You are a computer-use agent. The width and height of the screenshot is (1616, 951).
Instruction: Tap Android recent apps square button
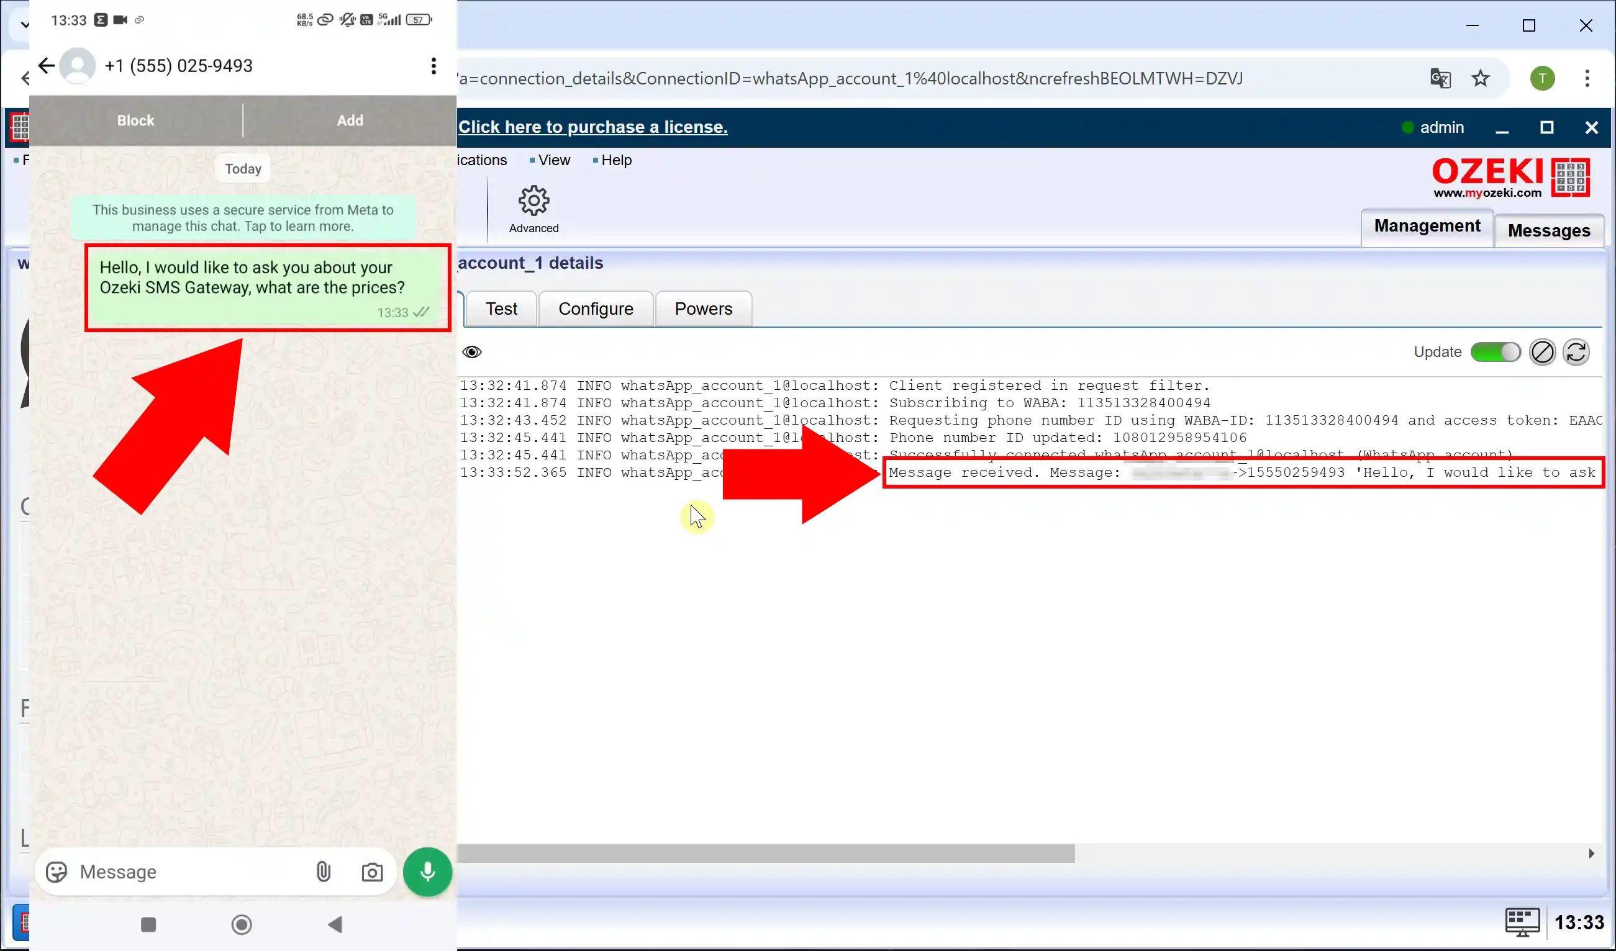click(x=148, y=924)
